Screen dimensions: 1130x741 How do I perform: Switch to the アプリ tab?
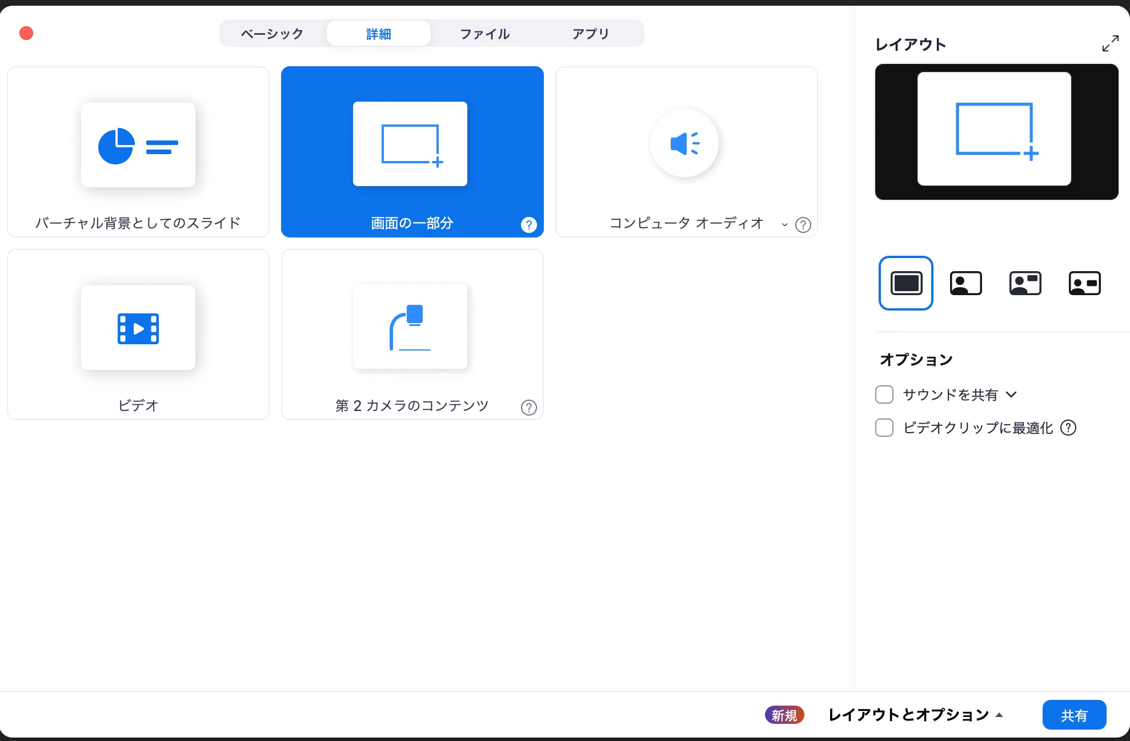tap(591, 34)
